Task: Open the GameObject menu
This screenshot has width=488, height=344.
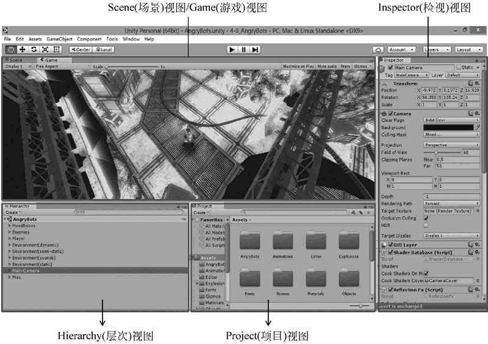Action: coord(59,39)
